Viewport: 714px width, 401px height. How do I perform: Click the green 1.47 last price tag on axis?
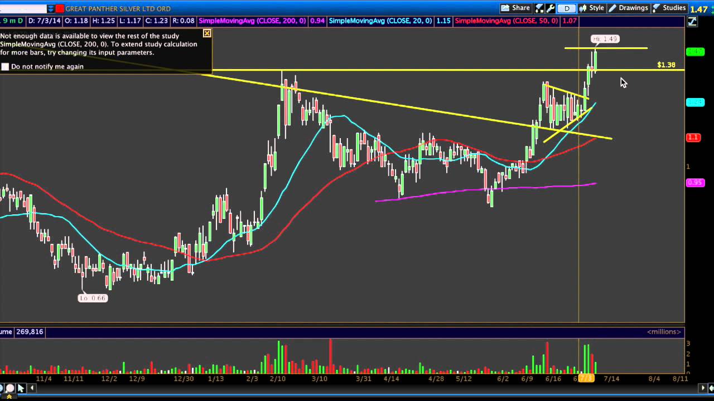[695, 51]
